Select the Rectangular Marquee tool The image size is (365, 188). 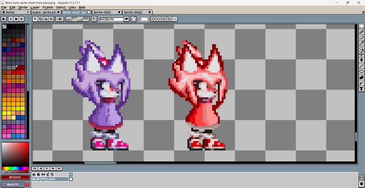(361, 26)
